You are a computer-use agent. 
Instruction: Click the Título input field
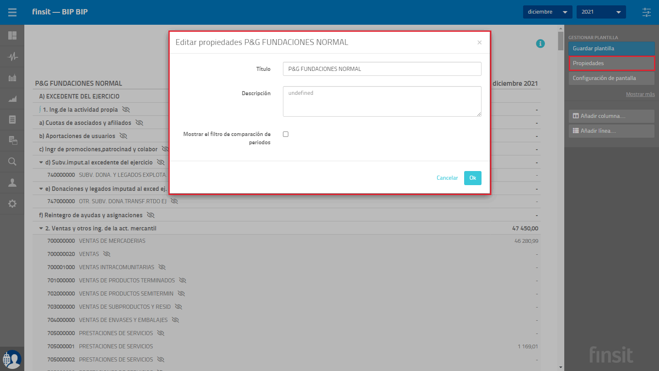pyautogui.click(x=382, y=69)
